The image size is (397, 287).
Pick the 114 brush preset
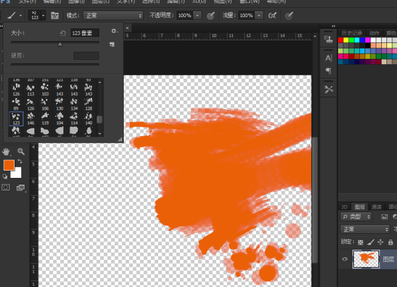point(74,118)
